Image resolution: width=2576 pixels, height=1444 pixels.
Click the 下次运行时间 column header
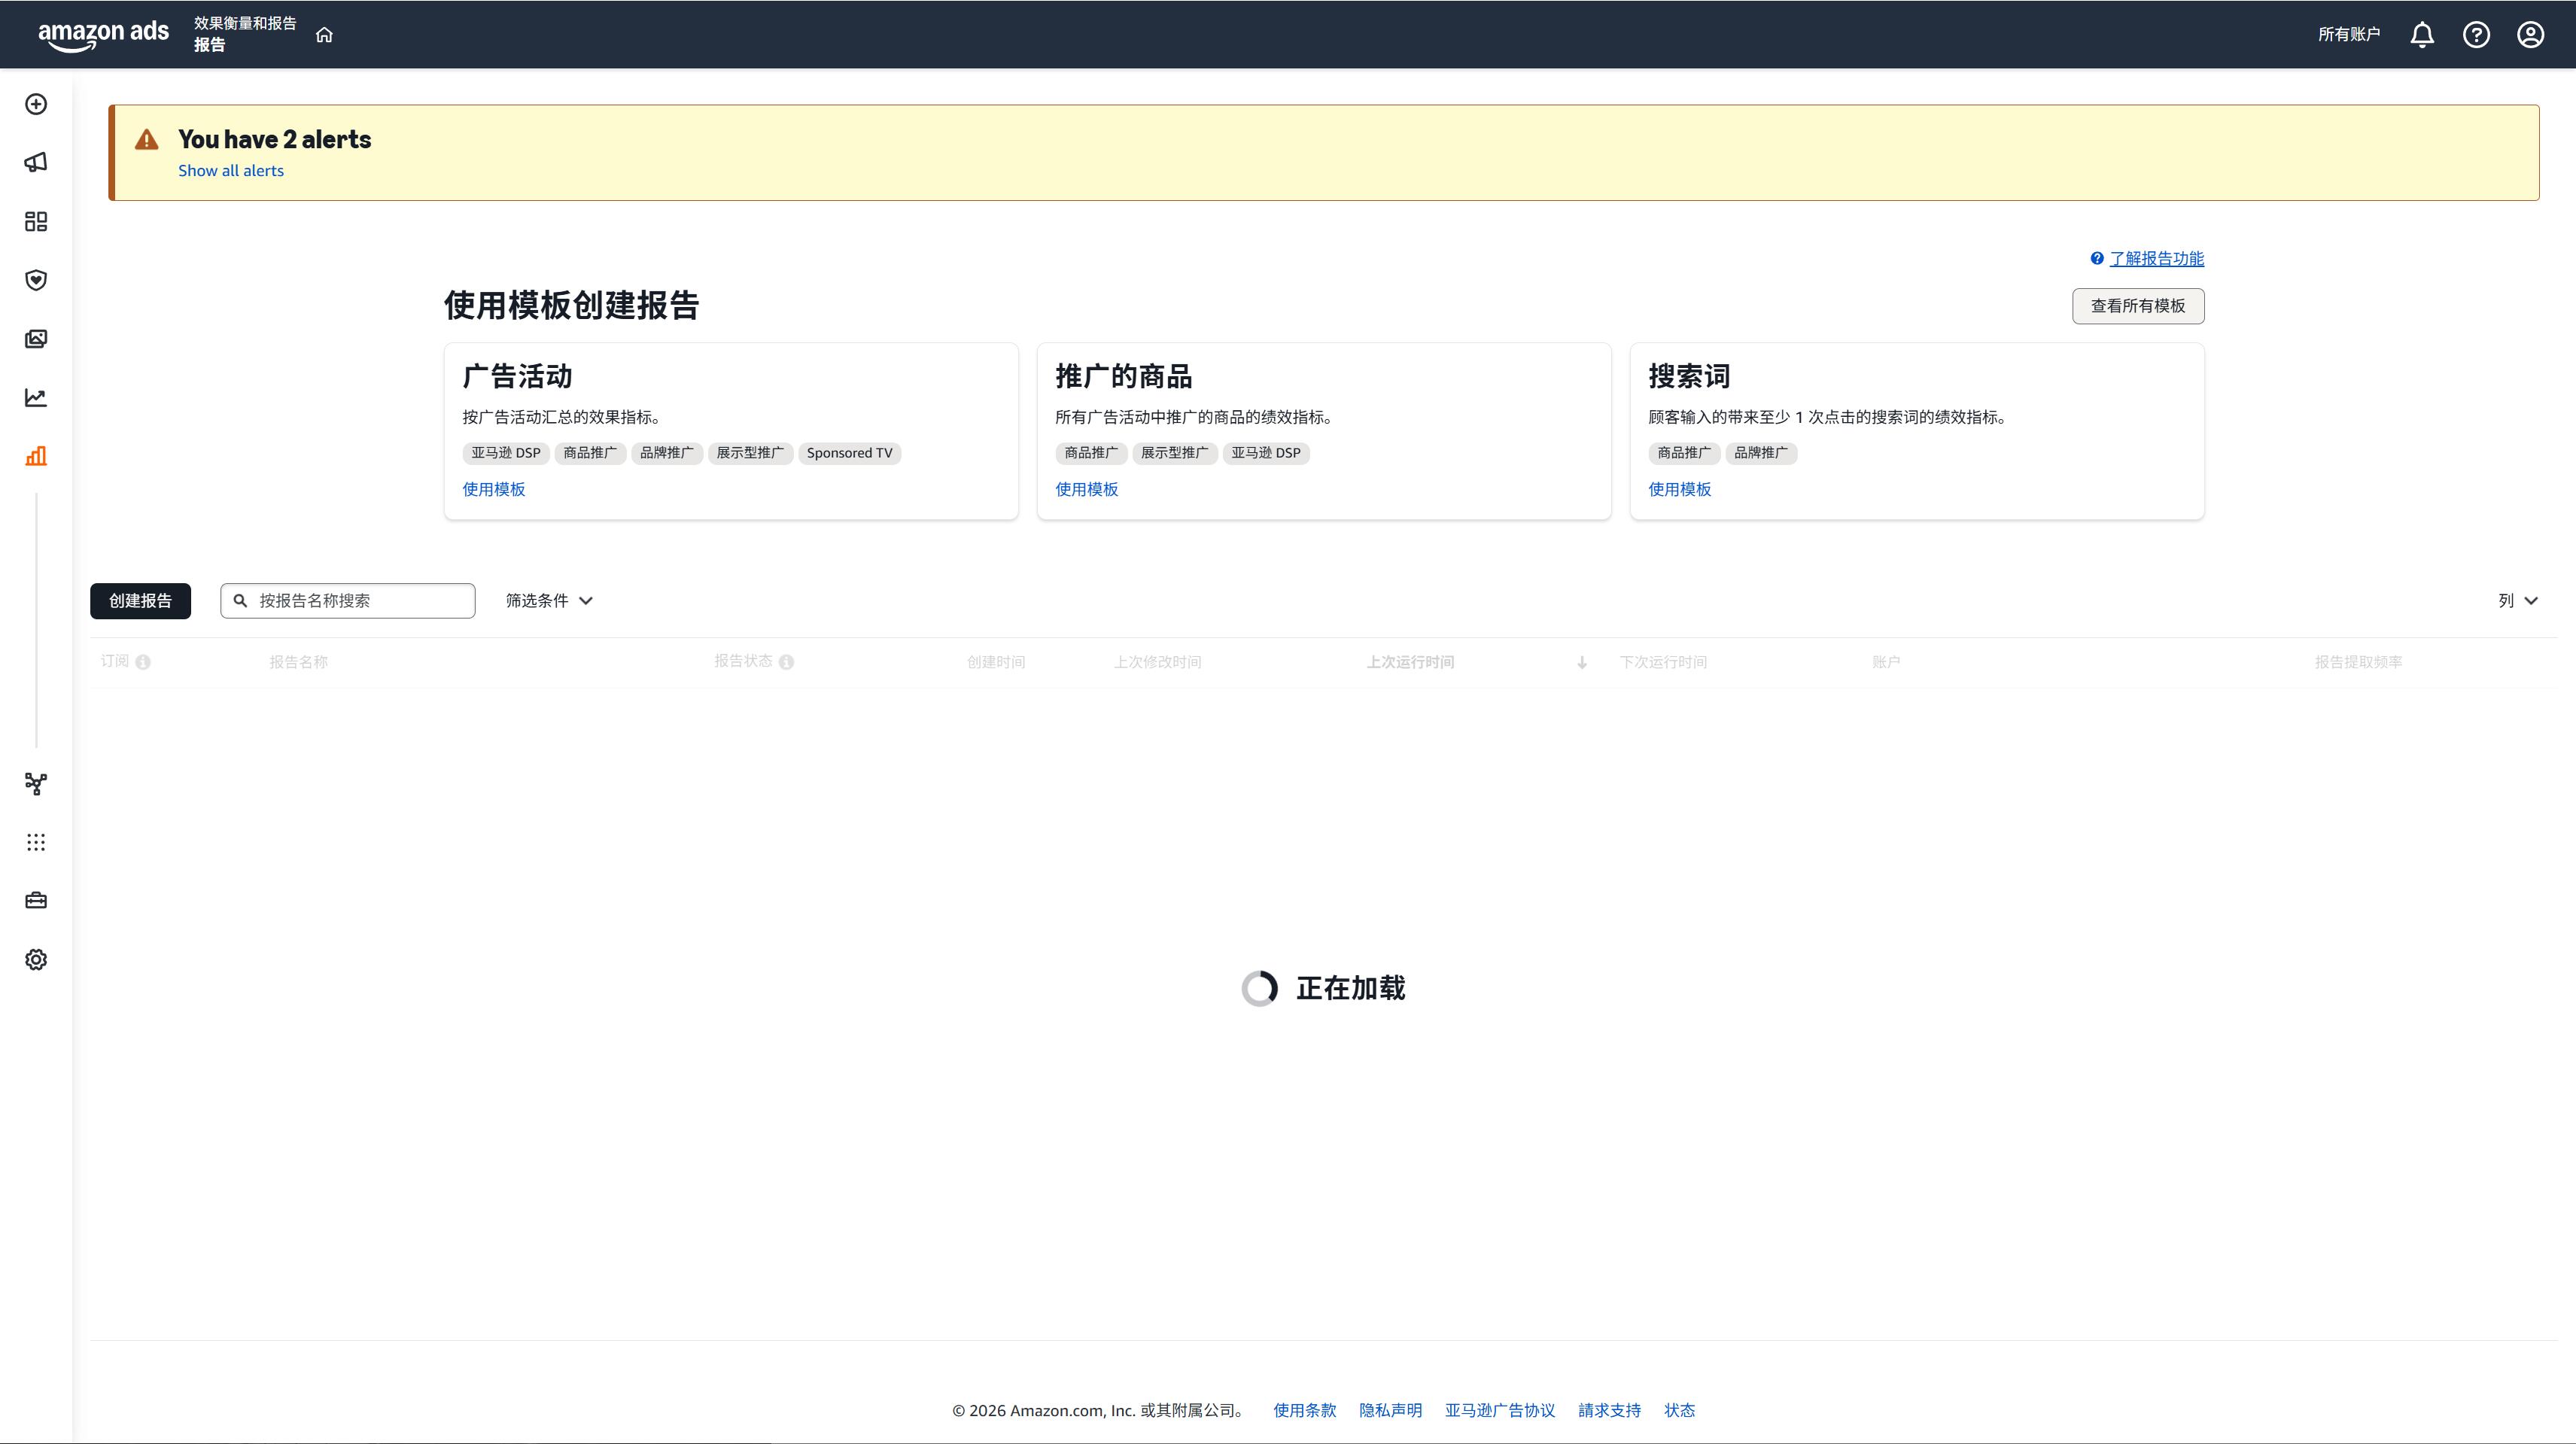(1663, 662)
